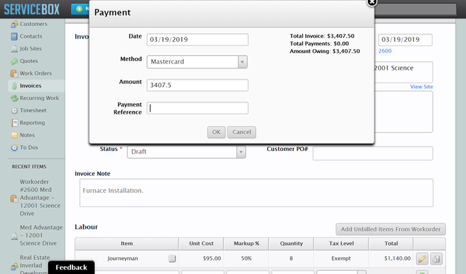Select the Exempt tax level cell
Screen dimensions: 466x274
click(x=341, y=259)
